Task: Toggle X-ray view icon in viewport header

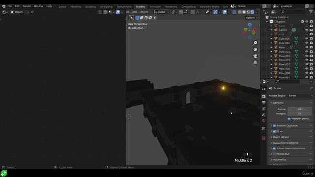Action: (x=234, y=12)
